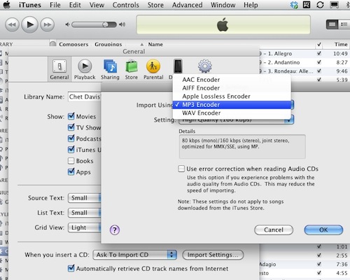Click the help question mark button
Screen dimensions: 350x280
click(x=115, y=230)
